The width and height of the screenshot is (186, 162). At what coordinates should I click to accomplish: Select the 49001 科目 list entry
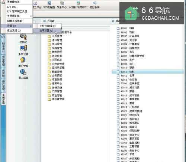[125, 28]
